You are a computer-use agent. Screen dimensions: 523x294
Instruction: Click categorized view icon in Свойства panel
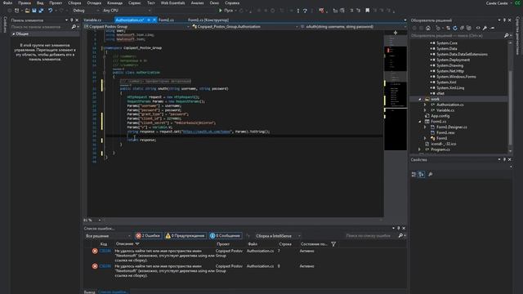[x=414, y=174]
